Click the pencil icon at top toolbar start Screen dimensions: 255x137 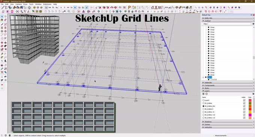pyautogui.click(x=3, y=7)
